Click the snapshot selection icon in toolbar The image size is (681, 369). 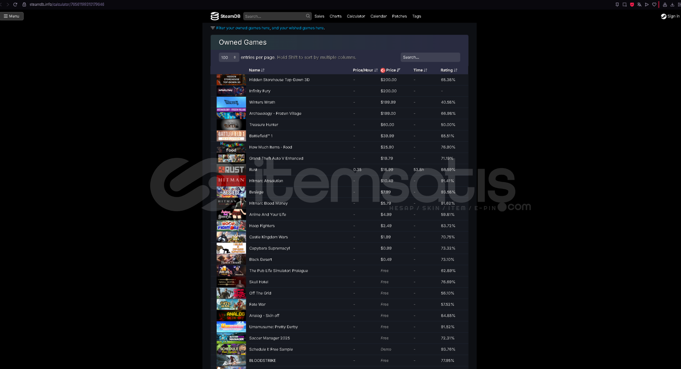tap(625, 4)
